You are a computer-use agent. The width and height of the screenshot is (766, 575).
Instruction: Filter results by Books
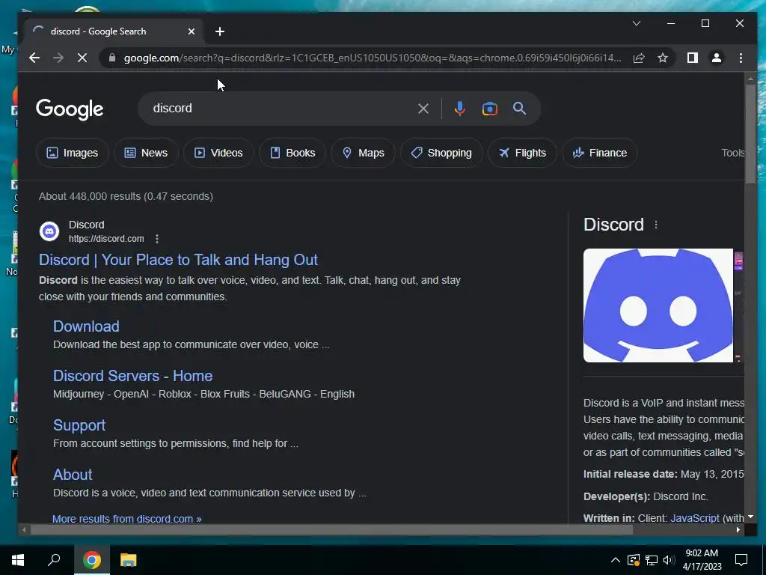[292, 153]
